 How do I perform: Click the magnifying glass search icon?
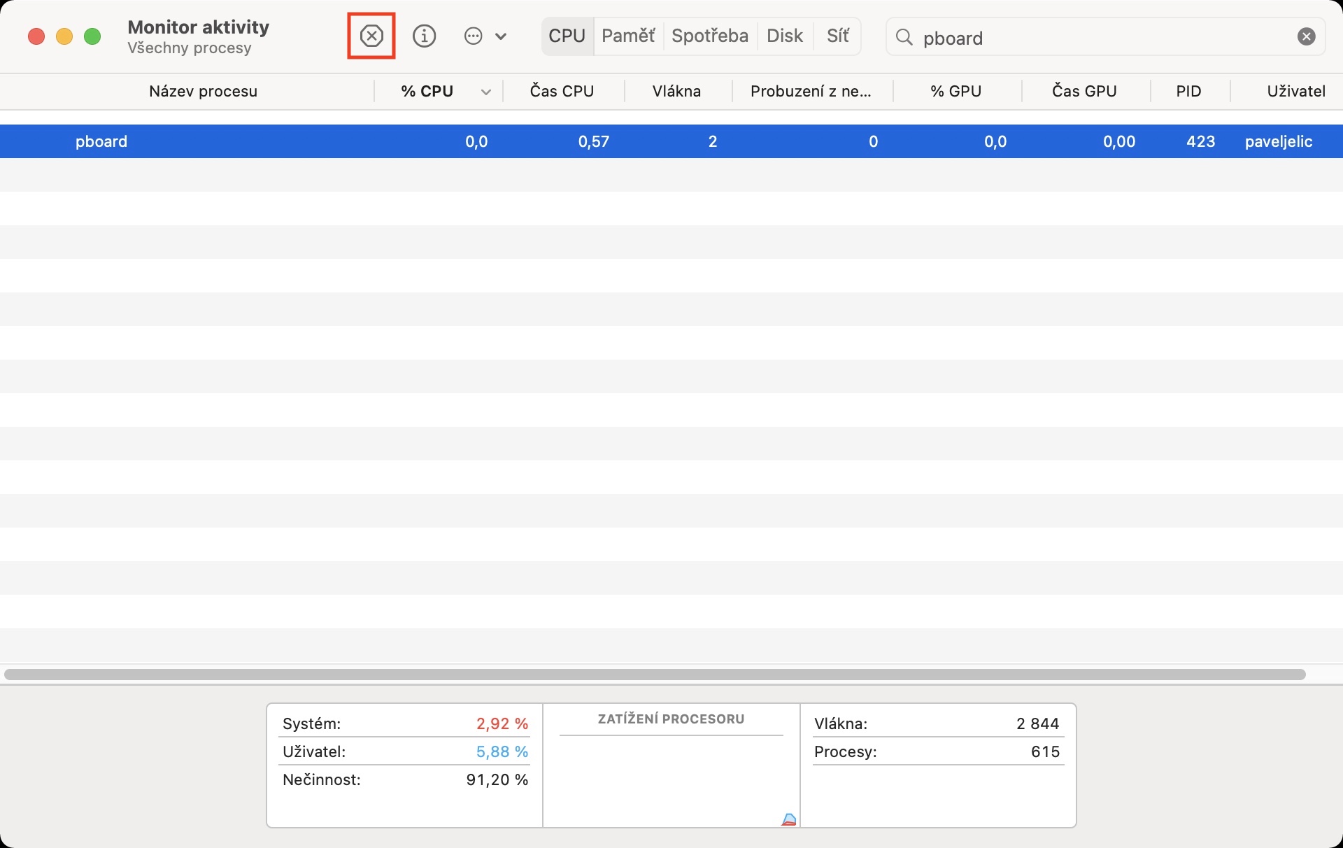point(904,37)
